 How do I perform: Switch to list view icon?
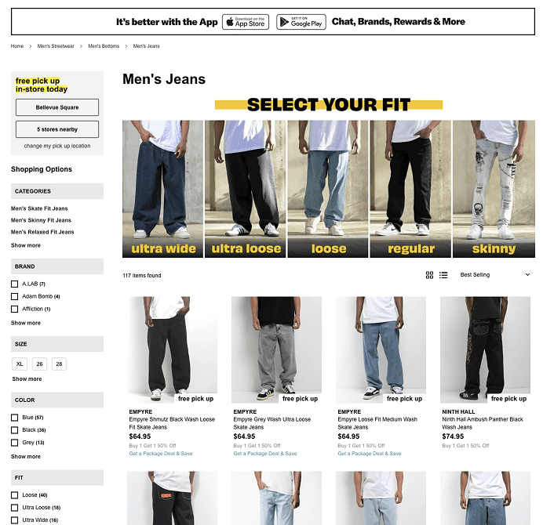[443, 275]
